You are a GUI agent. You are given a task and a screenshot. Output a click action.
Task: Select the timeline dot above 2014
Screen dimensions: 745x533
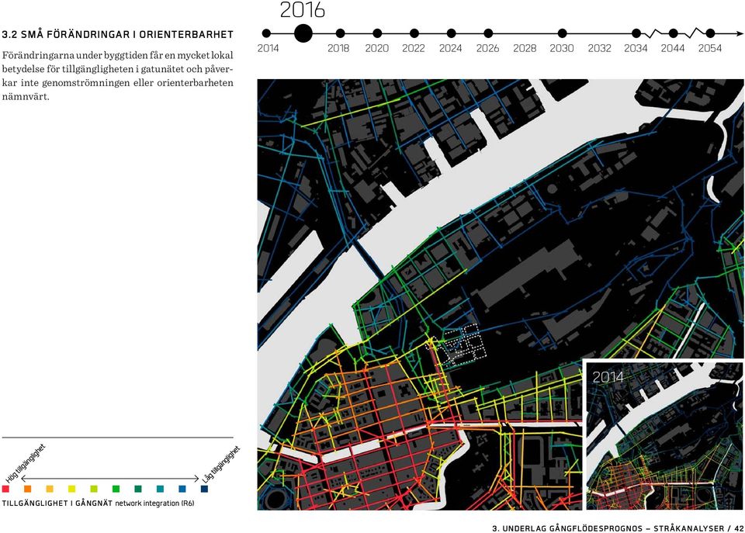click(x=266, y=33)
